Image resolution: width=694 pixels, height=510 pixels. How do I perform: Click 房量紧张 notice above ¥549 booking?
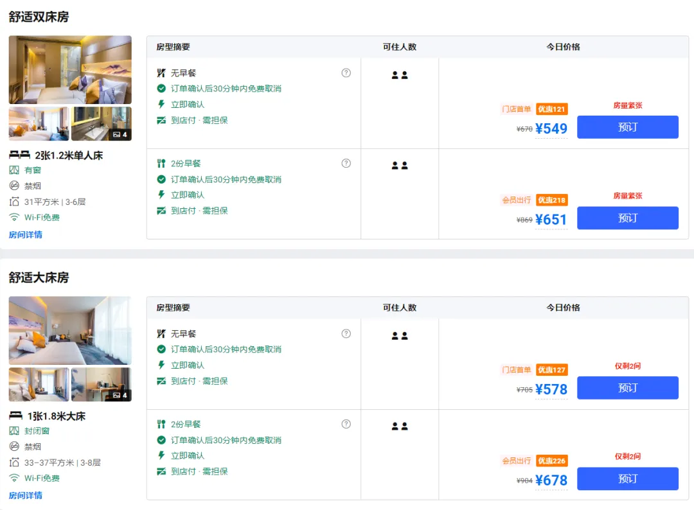[x=627, y=105]
